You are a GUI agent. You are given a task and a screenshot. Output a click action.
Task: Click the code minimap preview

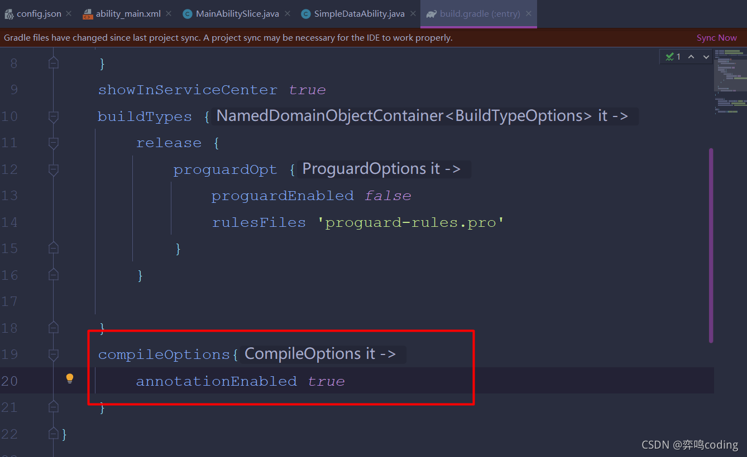[x=730, y=81]
